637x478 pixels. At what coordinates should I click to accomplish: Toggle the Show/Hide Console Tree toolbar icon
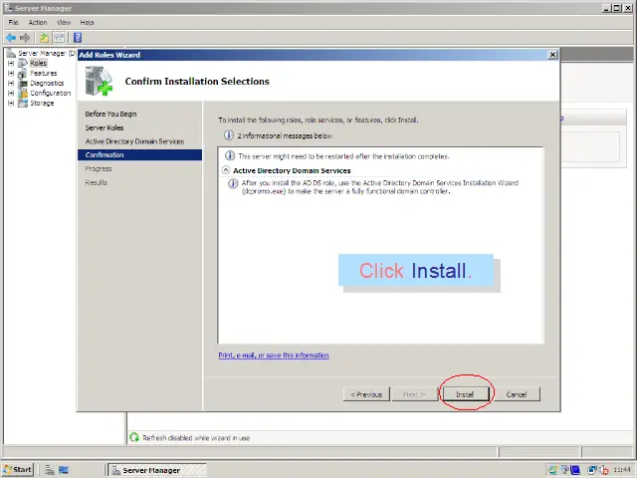(60, 38)
